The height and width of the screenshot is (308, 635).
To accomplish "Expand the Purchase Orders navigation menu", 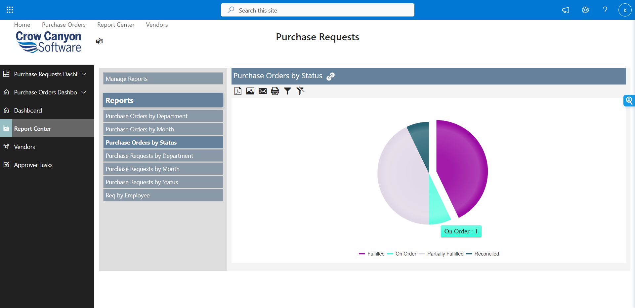I will point(63,24).
